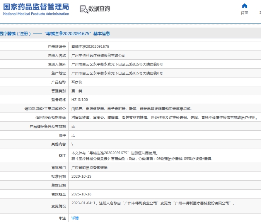Click the 数据查询 magnifier document icon
261x222 pixels.
point(84,9)
